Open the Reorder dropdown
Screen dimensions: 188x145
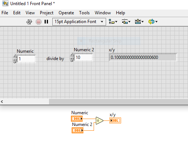point(153,22)
